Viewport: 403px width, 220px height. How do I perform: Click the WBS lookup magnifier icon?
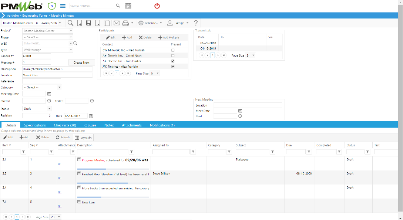pos(75,43)
